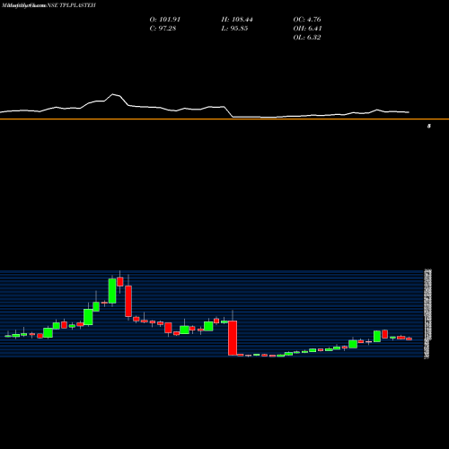This screenshot has height=449, width=449.
Task: Click the axis label 5 beneath the orange line
Action: coord(429,126)
